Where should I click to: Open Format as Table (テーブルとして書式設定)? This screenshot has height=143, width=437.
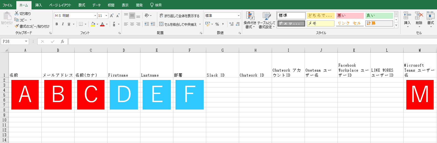pyautogui.click(x=266, y=20)
